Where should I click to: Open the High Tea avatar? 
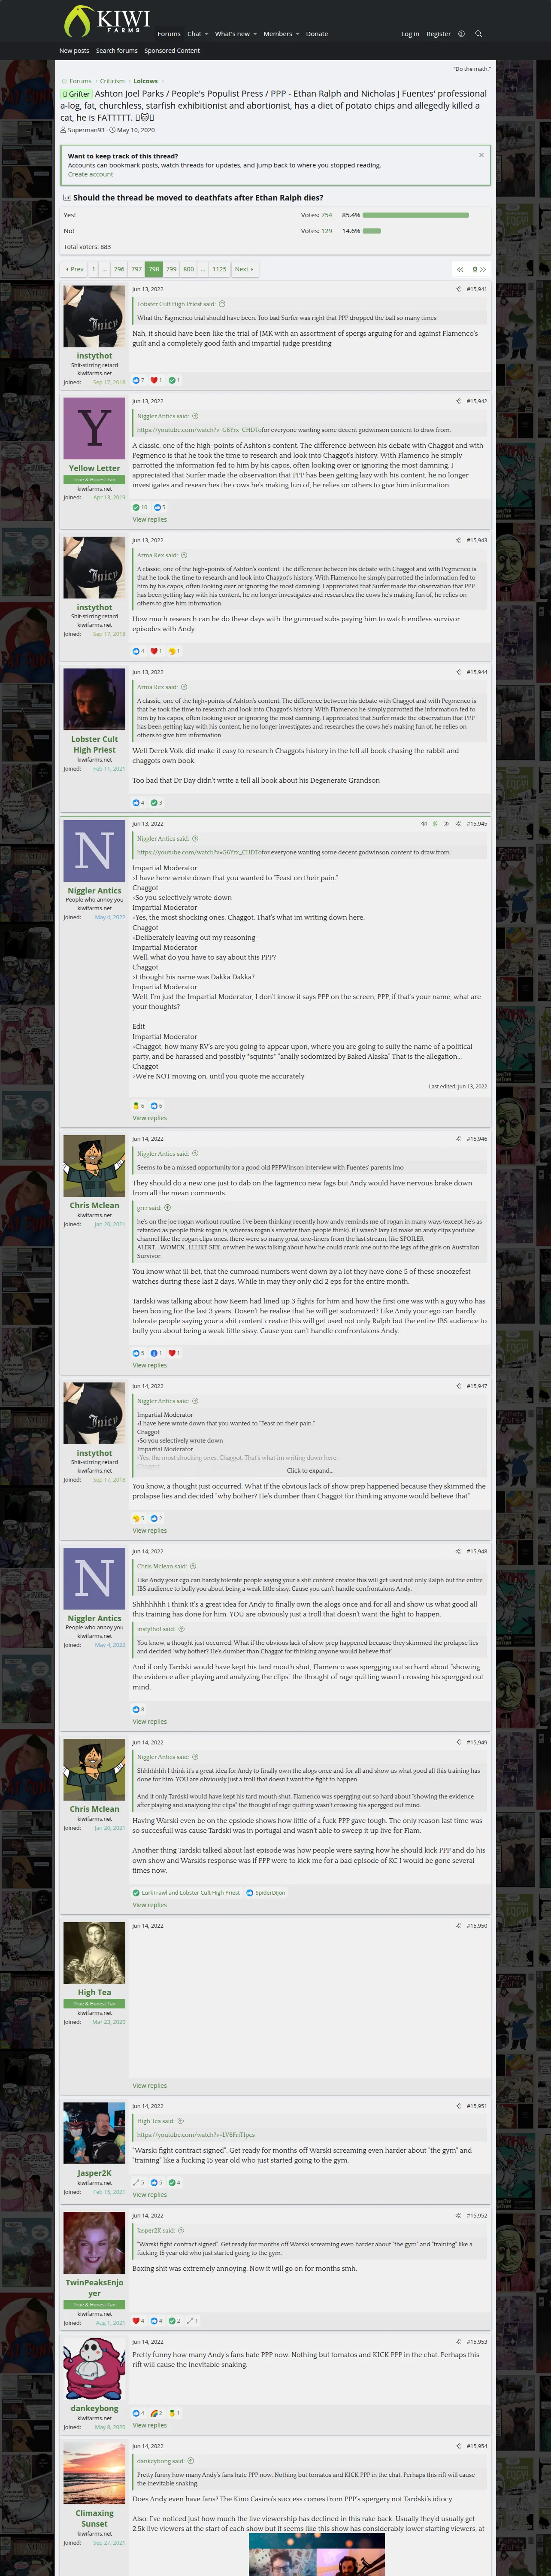pos(95,1952)
